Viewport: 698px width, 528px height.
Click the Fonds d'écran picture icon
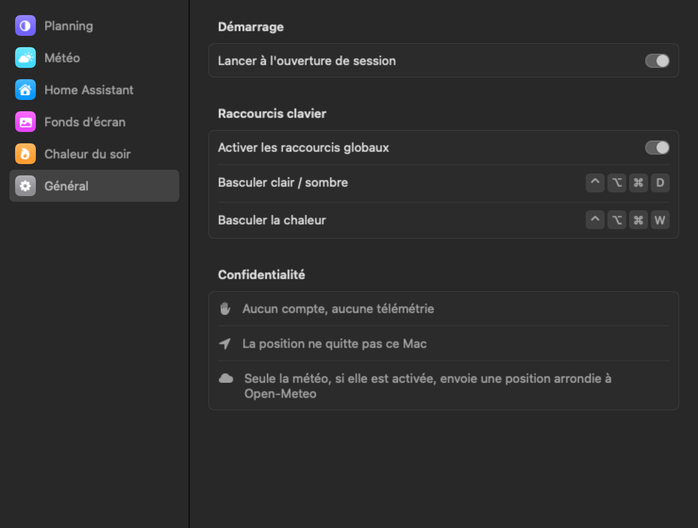coord(25,122)
